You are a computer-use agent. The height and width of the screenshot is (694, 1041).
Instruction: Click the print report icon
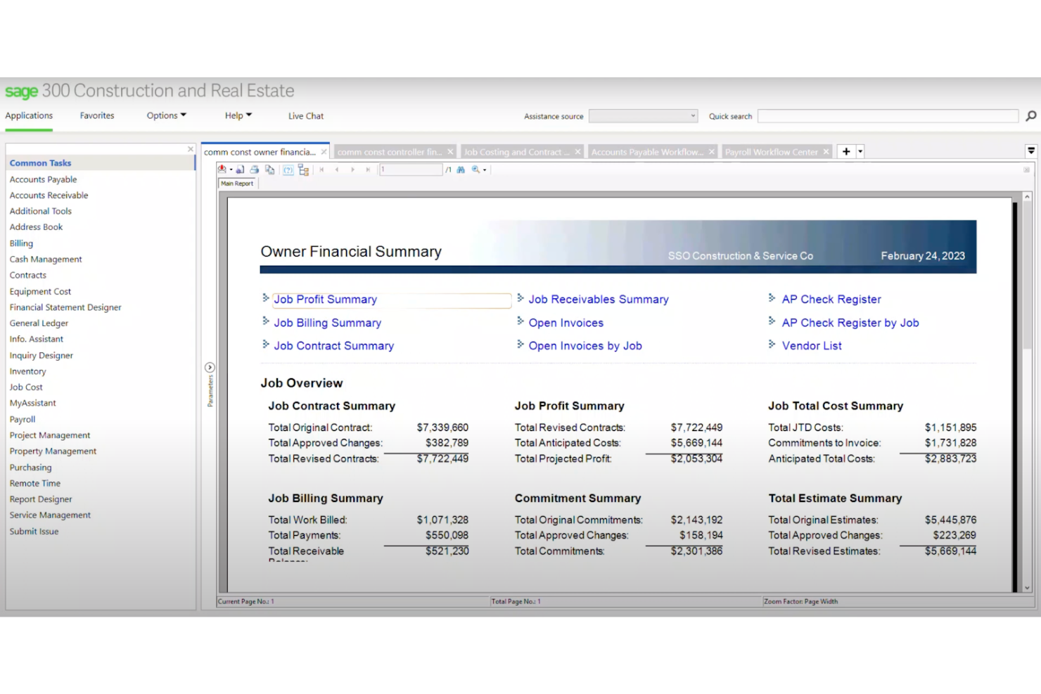pos(255,169)
